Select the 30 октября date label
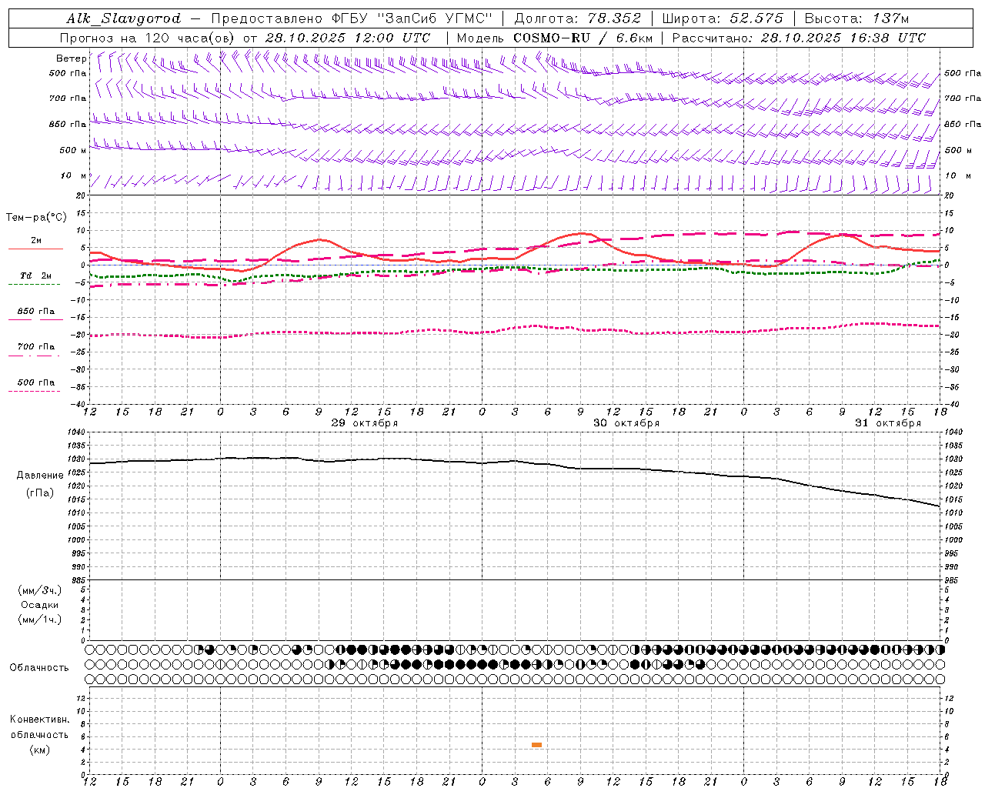The width and height of the screenshot is (985, 788). point(626,423)
